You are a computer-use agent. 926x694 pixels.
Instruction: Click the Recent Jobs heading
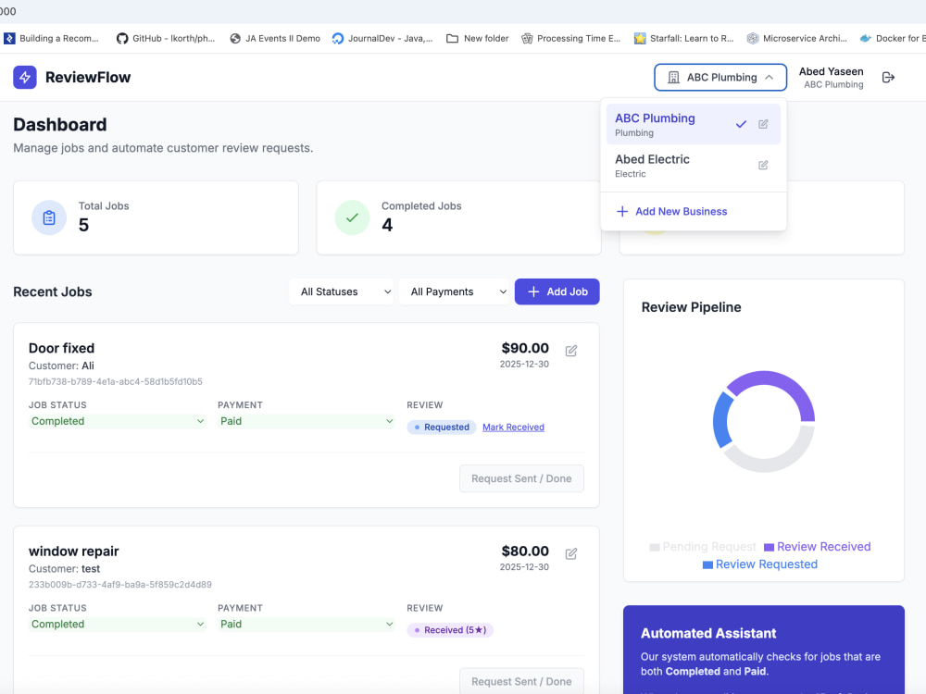(x=53, y=291)
